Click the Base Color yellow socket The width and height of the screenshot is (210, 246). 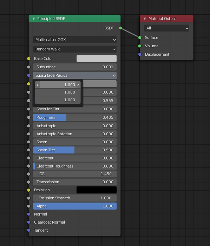(28, 59)
